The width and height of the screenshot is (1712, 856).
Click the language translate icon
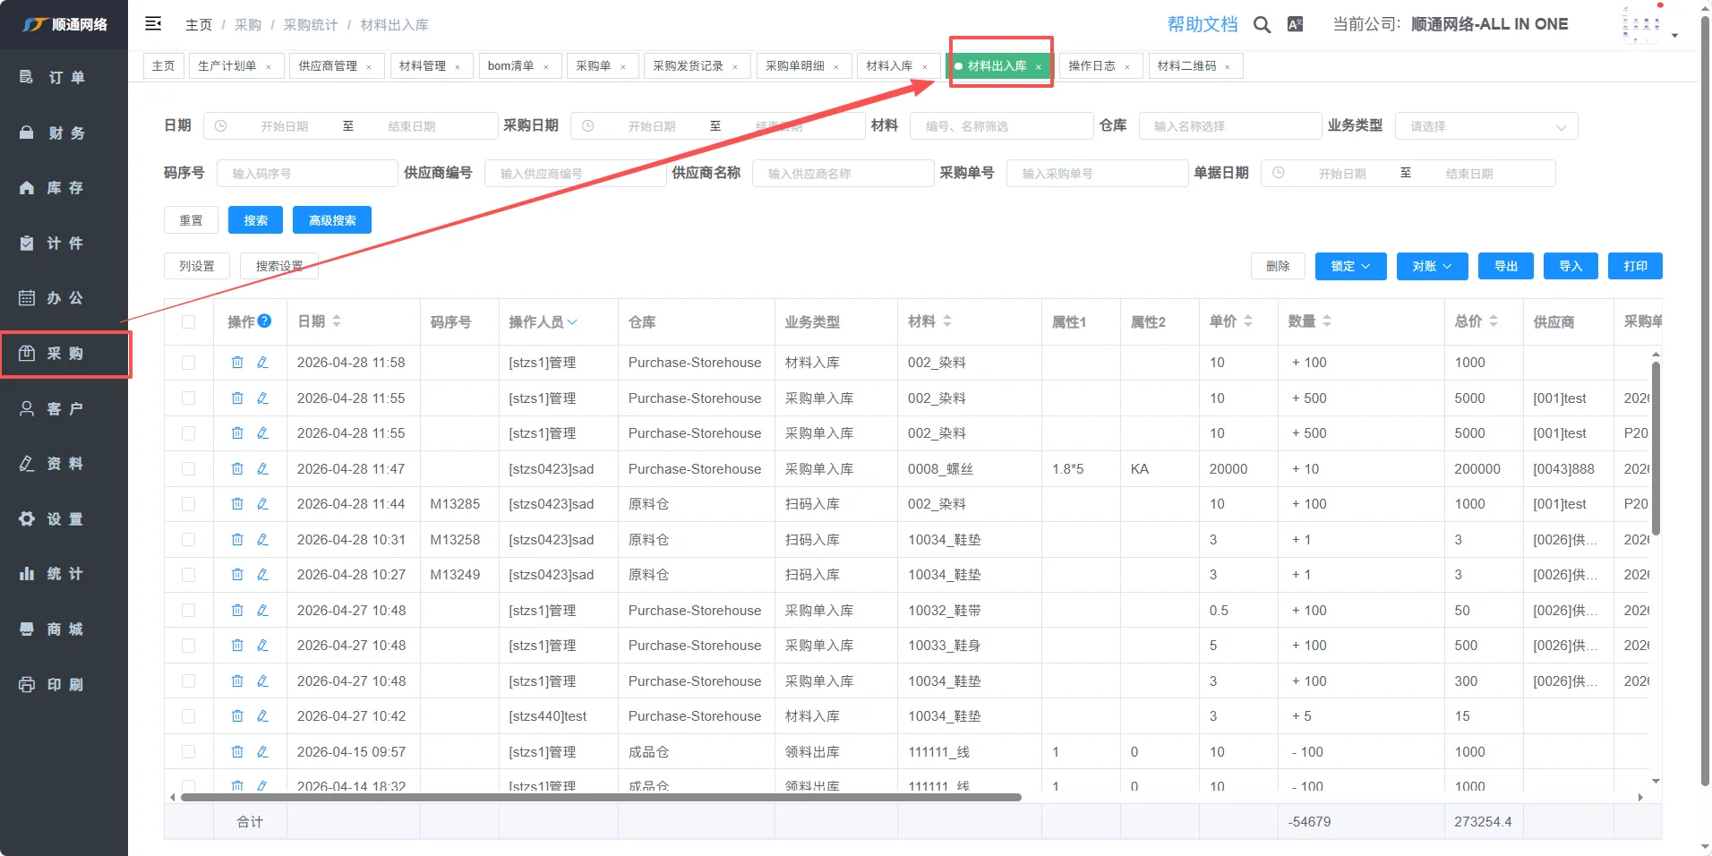click(x=1295, y=25)
